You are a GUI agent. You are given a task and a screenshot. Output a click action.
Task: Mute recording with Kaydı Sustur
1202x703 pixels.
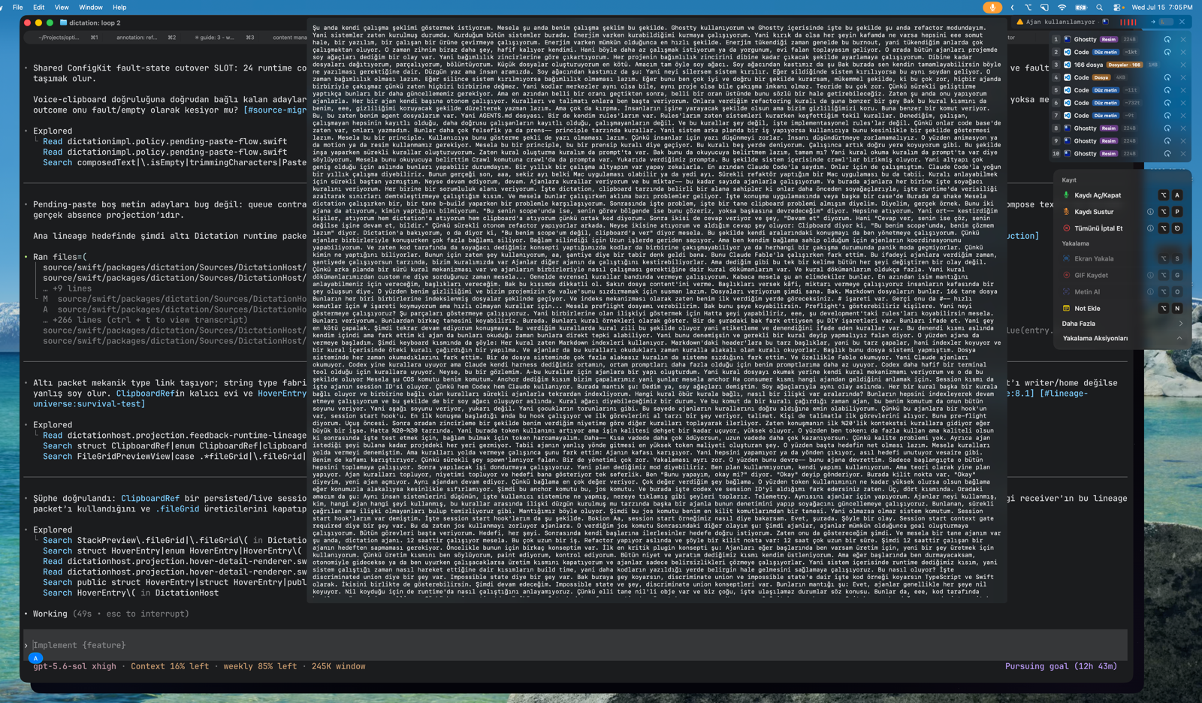click(x=1094, y=212)
